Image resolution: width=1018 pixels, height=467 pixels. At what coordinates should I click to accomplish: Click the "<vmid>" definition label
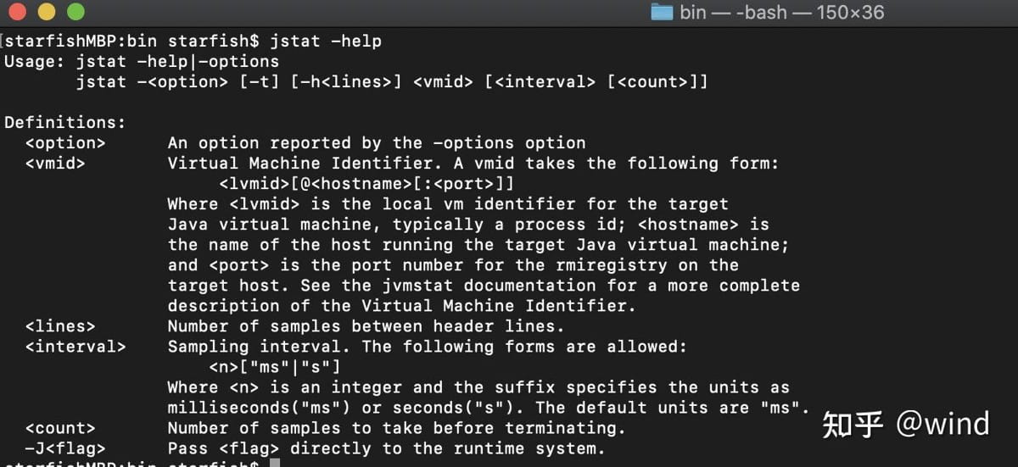click(x=55, y=163)
